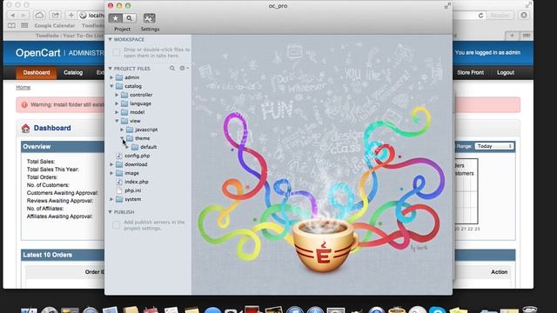Expand the download folder
The height and width of the screenshot is (313, 557).
pyautogui.click(x=111, y=164)
